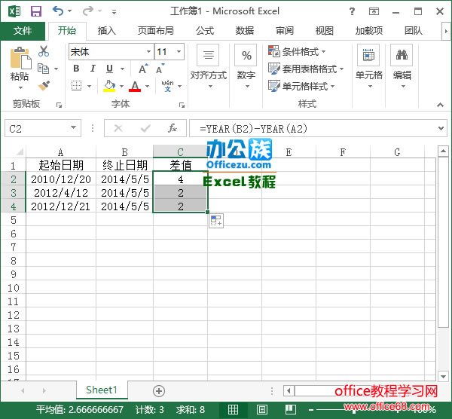Open the number format percent icon

[x=246, y=55]
